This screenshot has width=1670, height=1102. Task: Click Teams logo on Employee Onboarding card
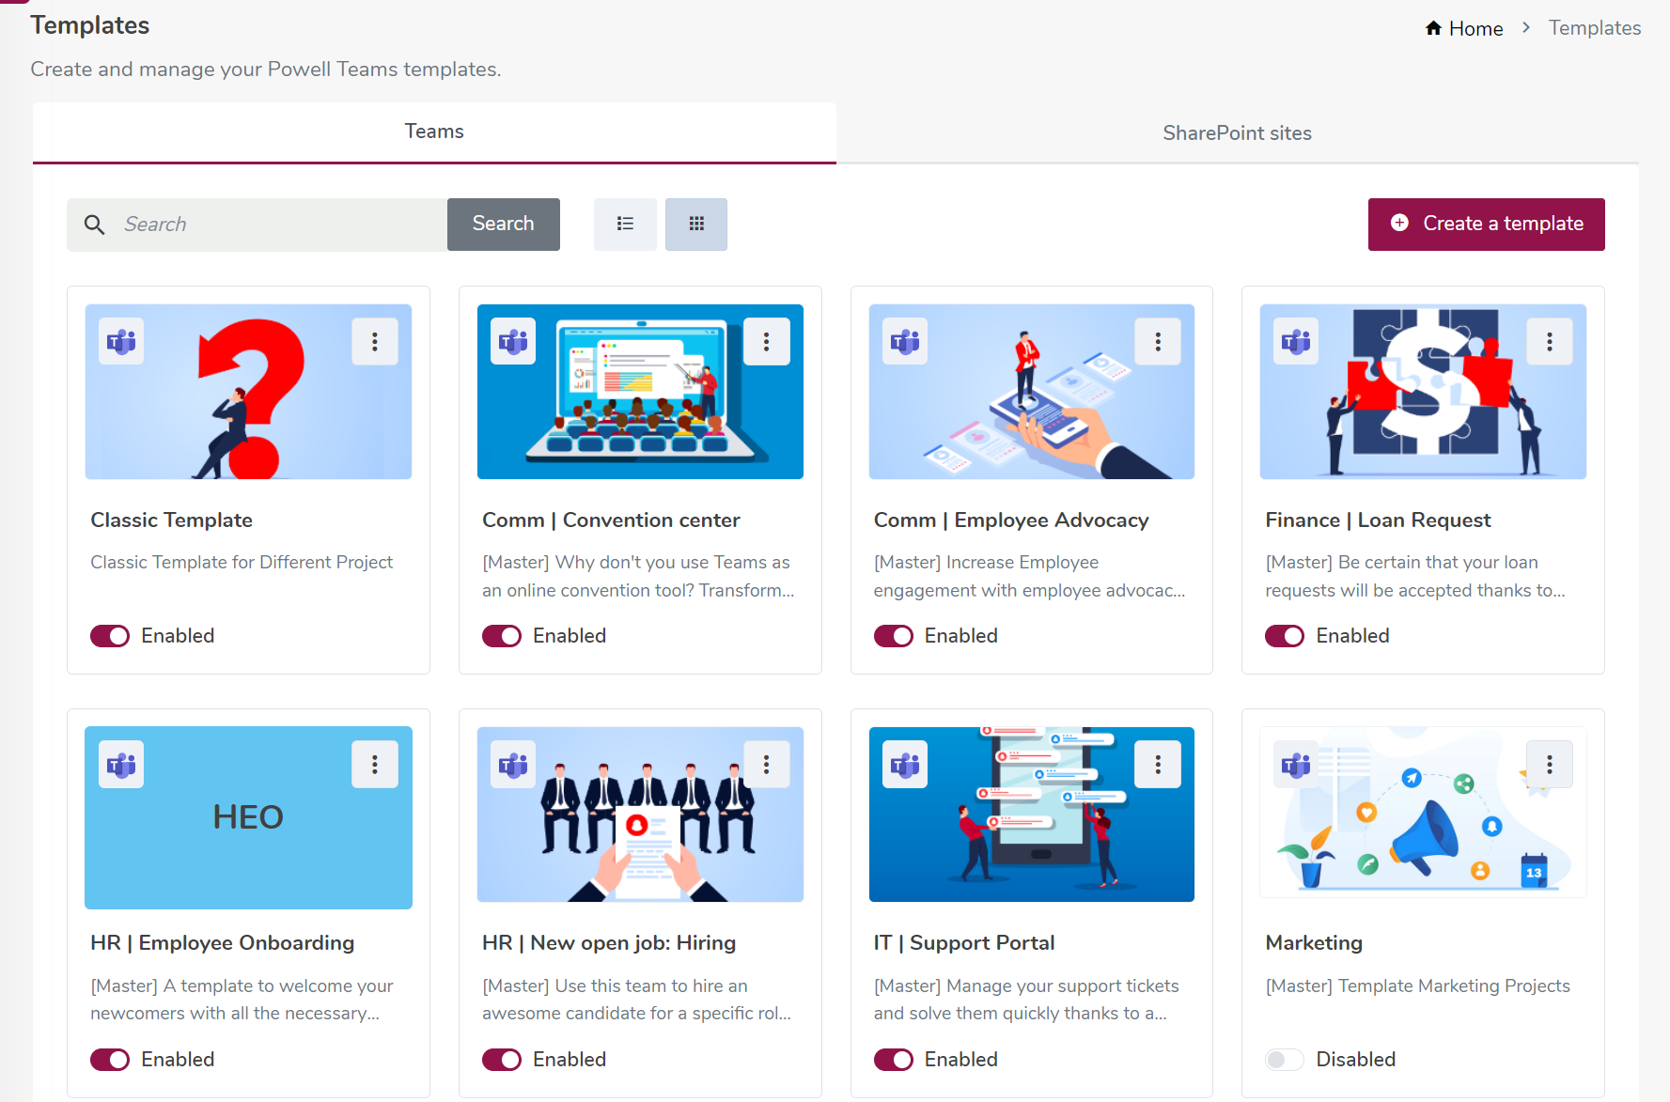tap(121, 765)
